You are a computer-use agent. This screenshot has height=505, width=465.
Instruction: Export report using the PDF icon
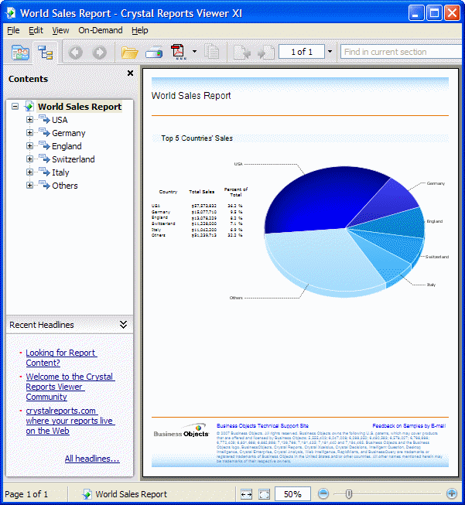point(178,52)
